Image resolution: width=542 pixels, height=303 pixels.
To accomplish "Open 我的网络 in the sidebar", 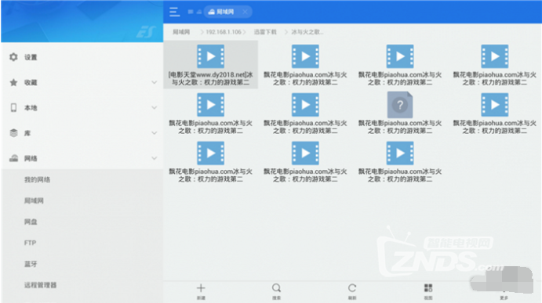I will click(37, 179).
